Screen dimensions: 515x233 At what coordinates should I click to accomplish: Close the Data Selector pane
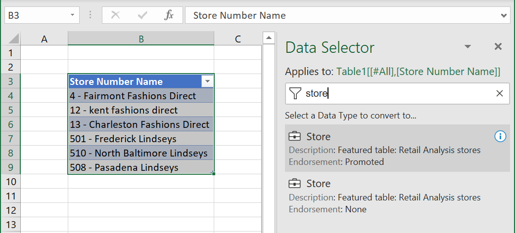pos(498,47)
